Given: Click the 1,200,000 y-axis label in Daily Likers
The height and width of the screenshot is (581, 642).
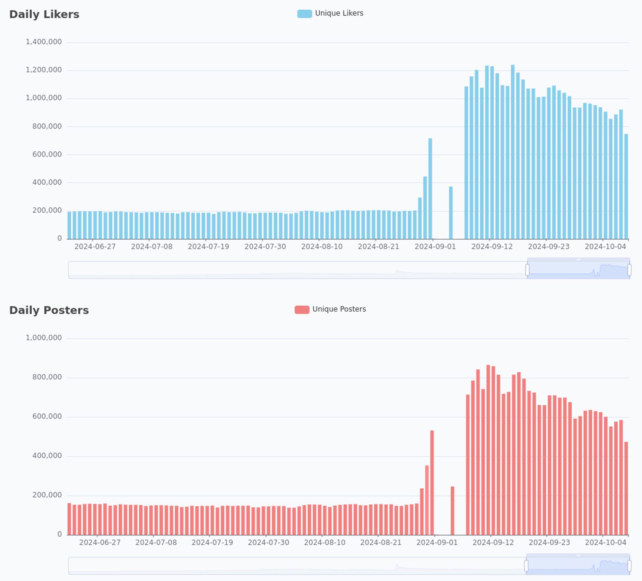Looking at the screenshot, I should point(44,70).
